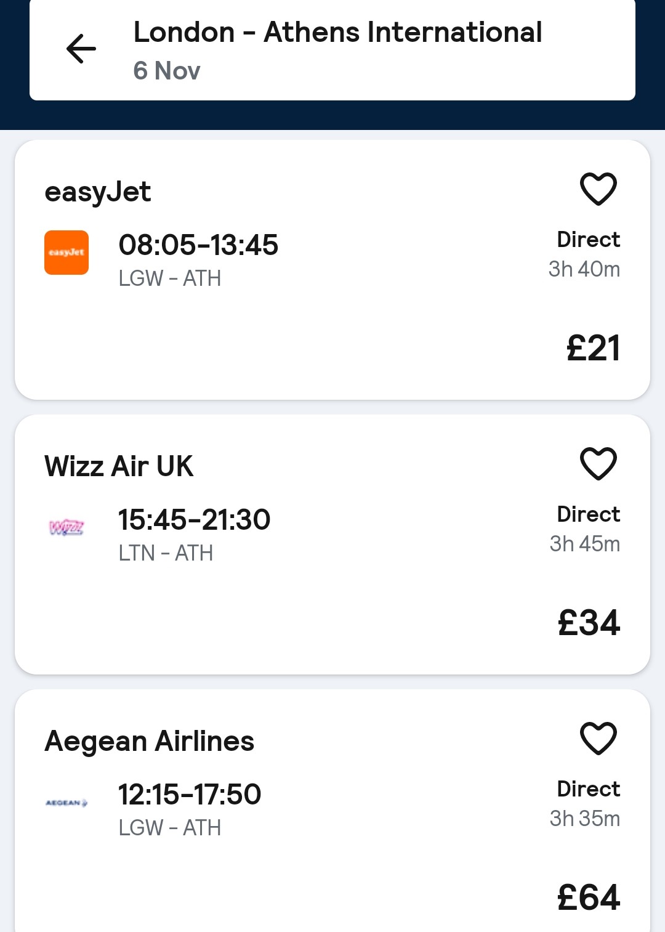665x932 pixels.
Task: Open the easyJet flight title
Action: tap(98, 192)
